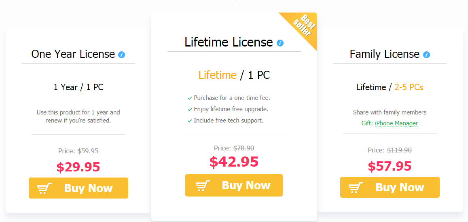Click the checkmark beside one-time fee
468x222 pixels.
click(190, 98)
